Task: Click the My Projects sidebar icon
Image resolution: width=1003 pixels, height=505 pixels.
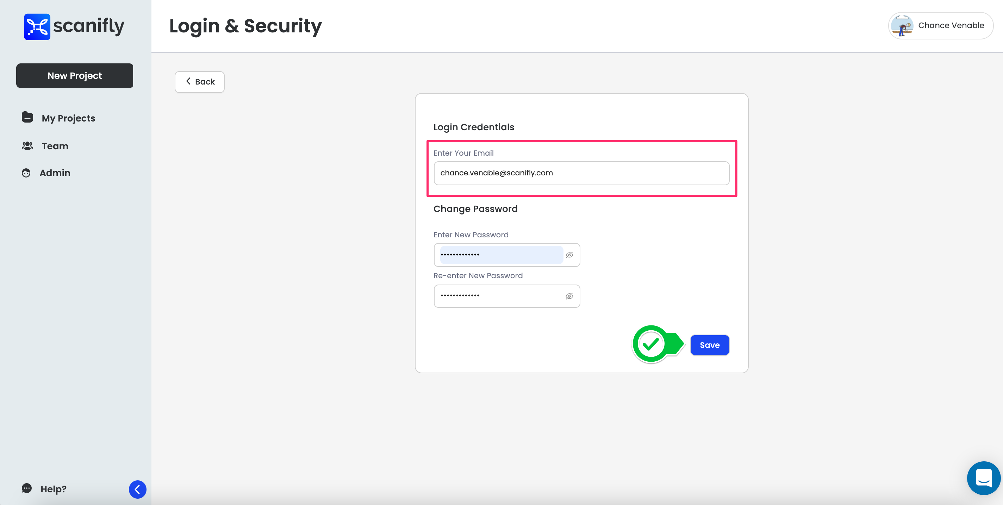Action: tap(28, 118)
